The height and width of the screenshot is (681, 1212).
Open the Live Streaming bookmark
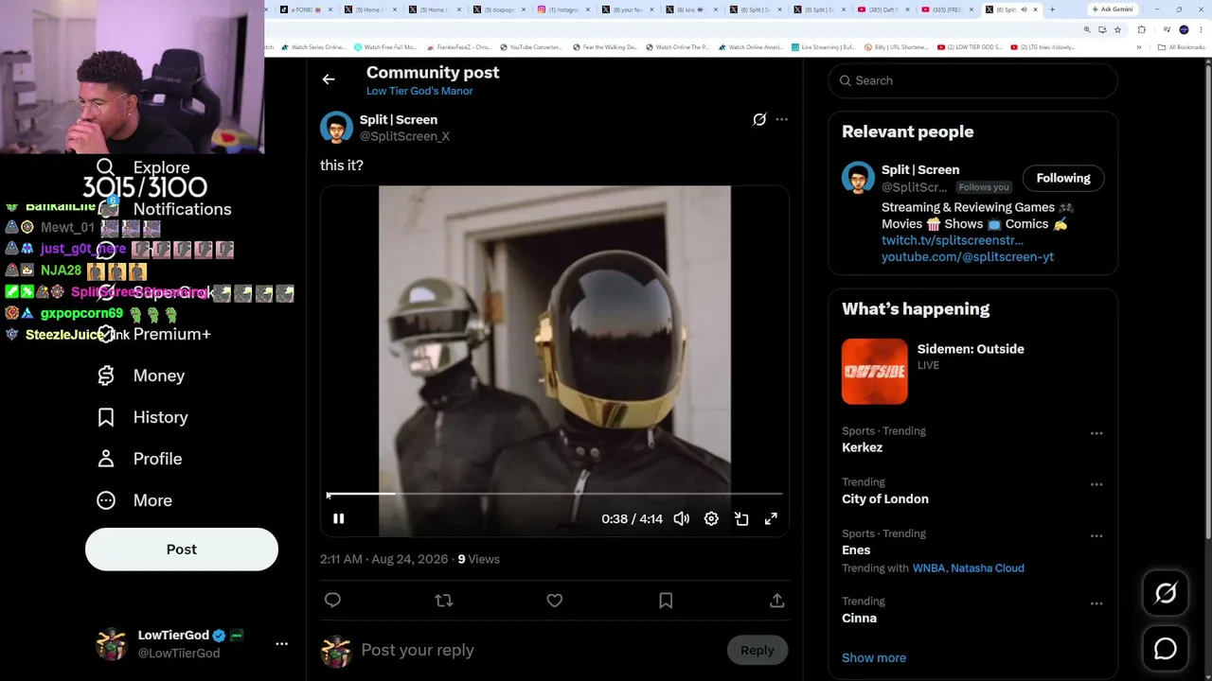pyautogui.click(x=824, y=47)
